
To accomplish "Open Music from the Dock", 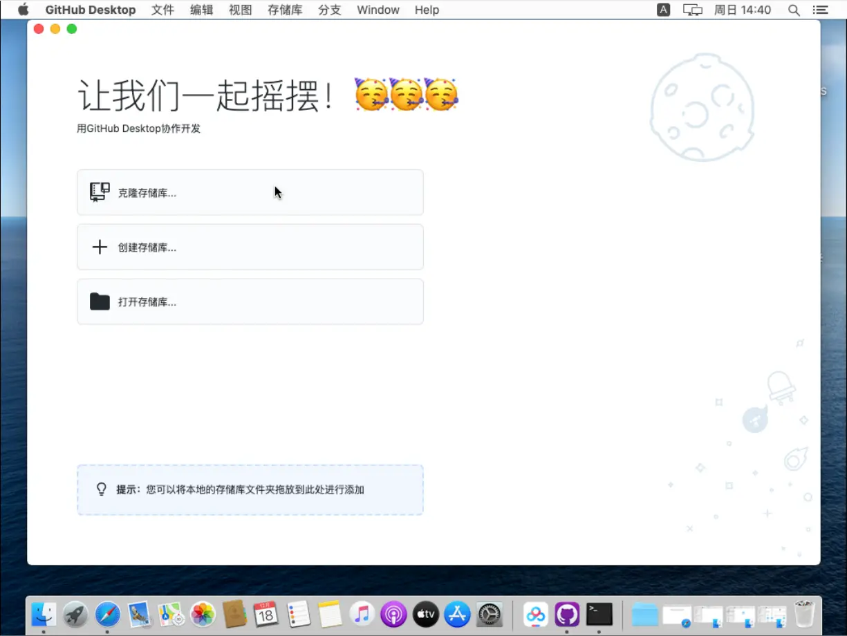I will tap(362, 613).
